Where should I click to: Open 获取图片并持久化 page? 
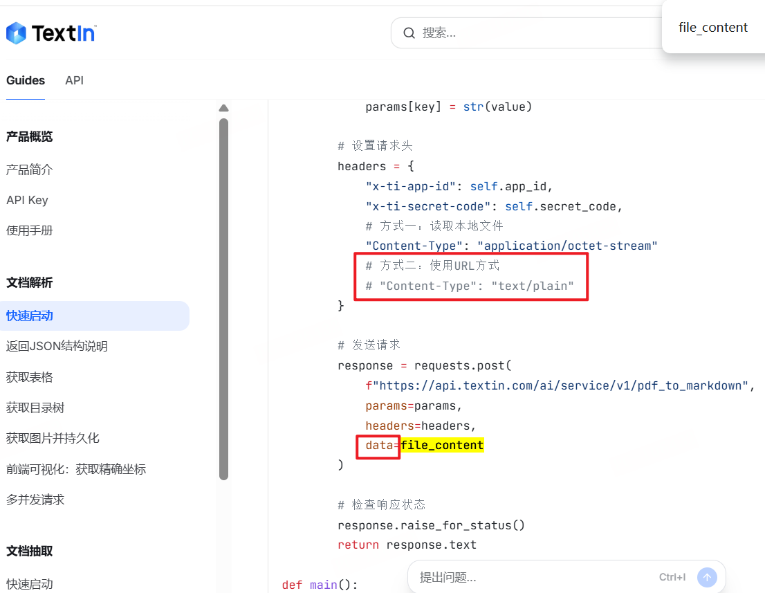point(53,438)
